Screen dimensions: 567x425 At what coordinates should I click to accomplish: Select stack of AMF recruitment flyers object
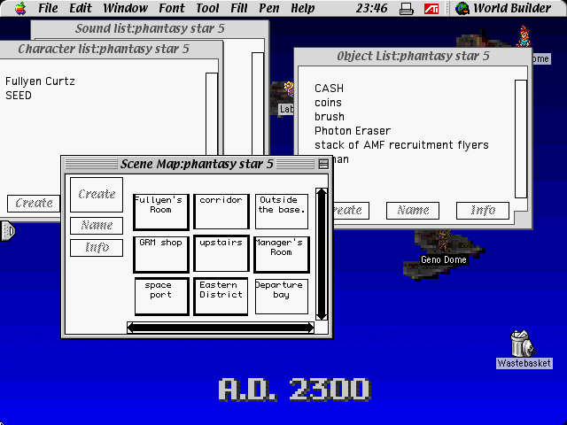[x=401, y=145]
